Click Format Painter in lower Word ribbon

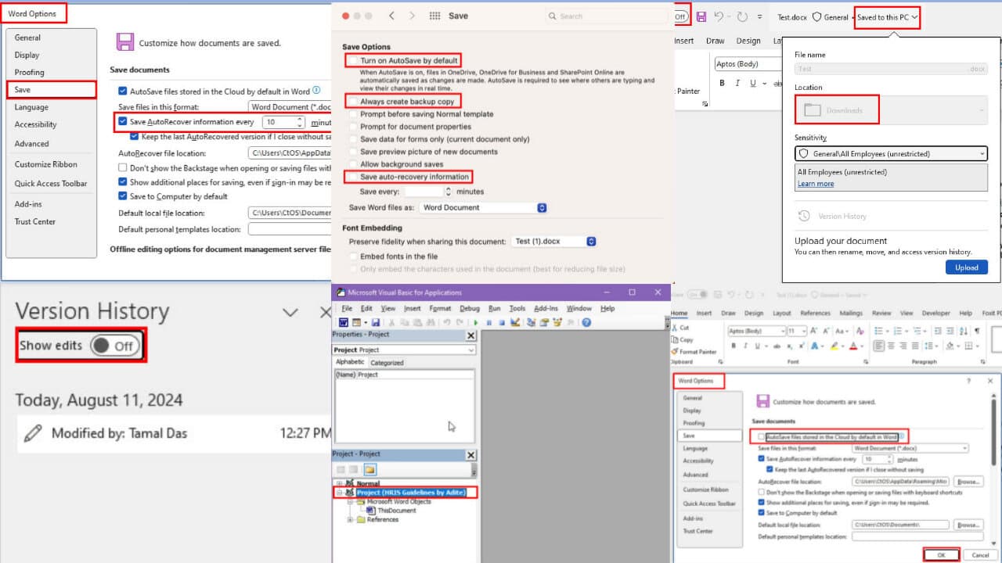[x=694, y=352]
